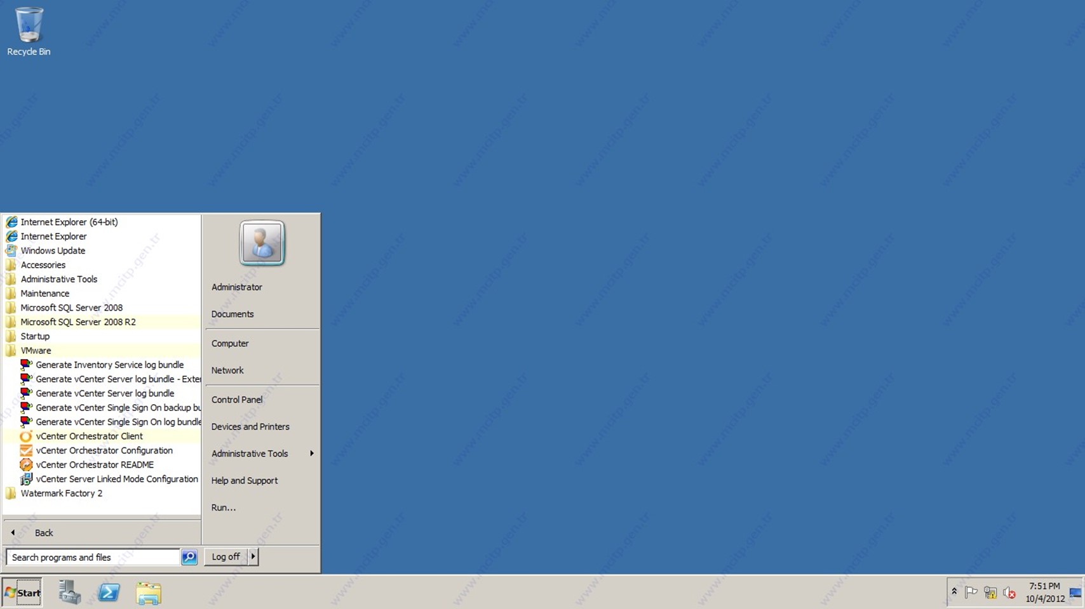Click the Search programs and files box
This screenshot has height=609, width=1085.
tap(93, 557)
